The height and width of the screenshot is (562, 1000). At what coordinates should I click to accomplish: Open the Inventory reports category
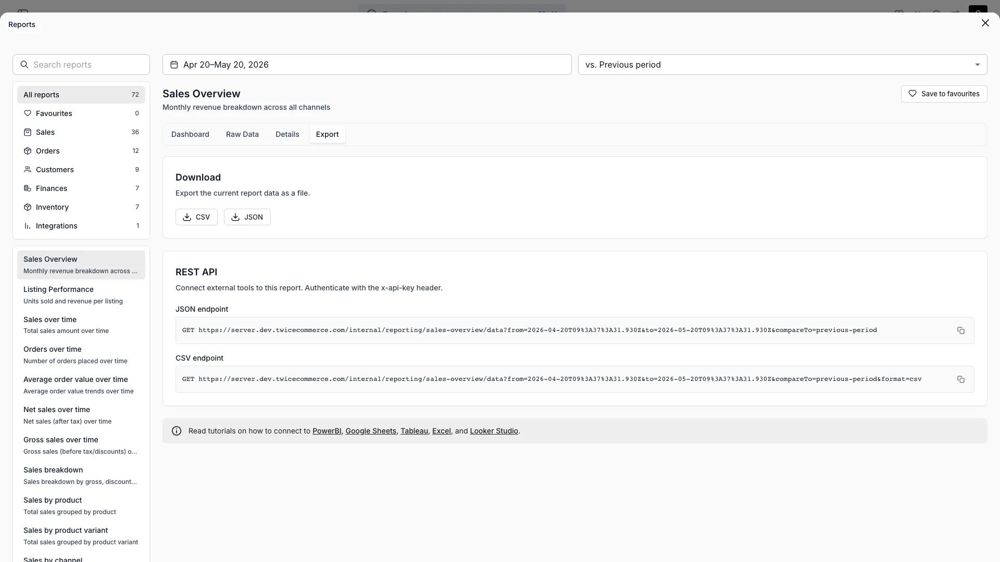(81, 207)
